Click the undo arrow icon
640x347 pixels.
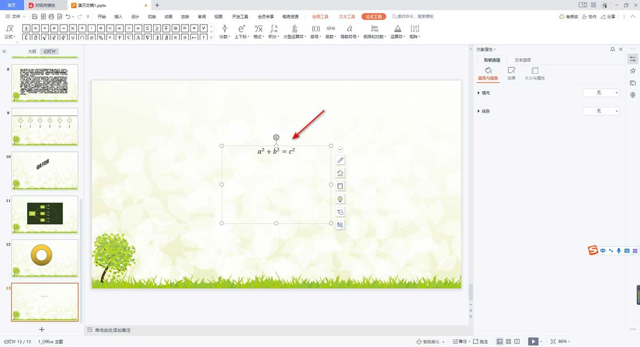[68, 17]
